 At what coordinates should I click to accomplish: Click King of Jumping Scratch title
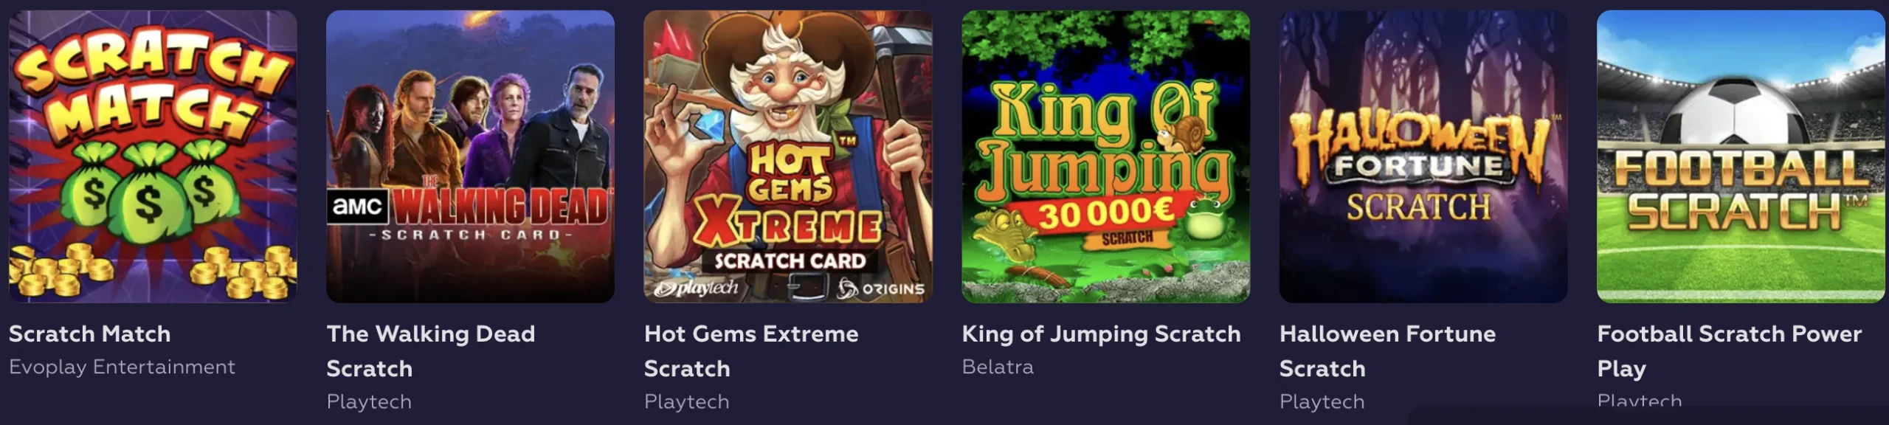[1101, 334]
